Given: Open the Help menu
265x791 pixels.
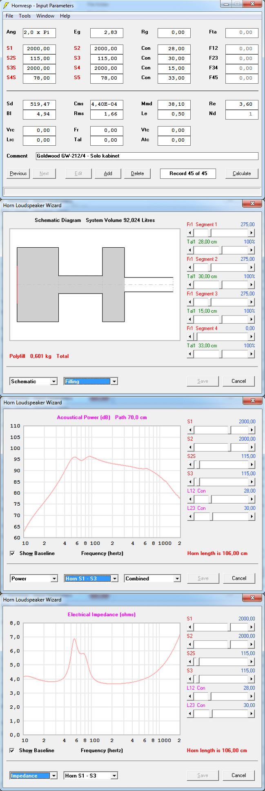Looking at the screenshot, I should coord(65,16).
